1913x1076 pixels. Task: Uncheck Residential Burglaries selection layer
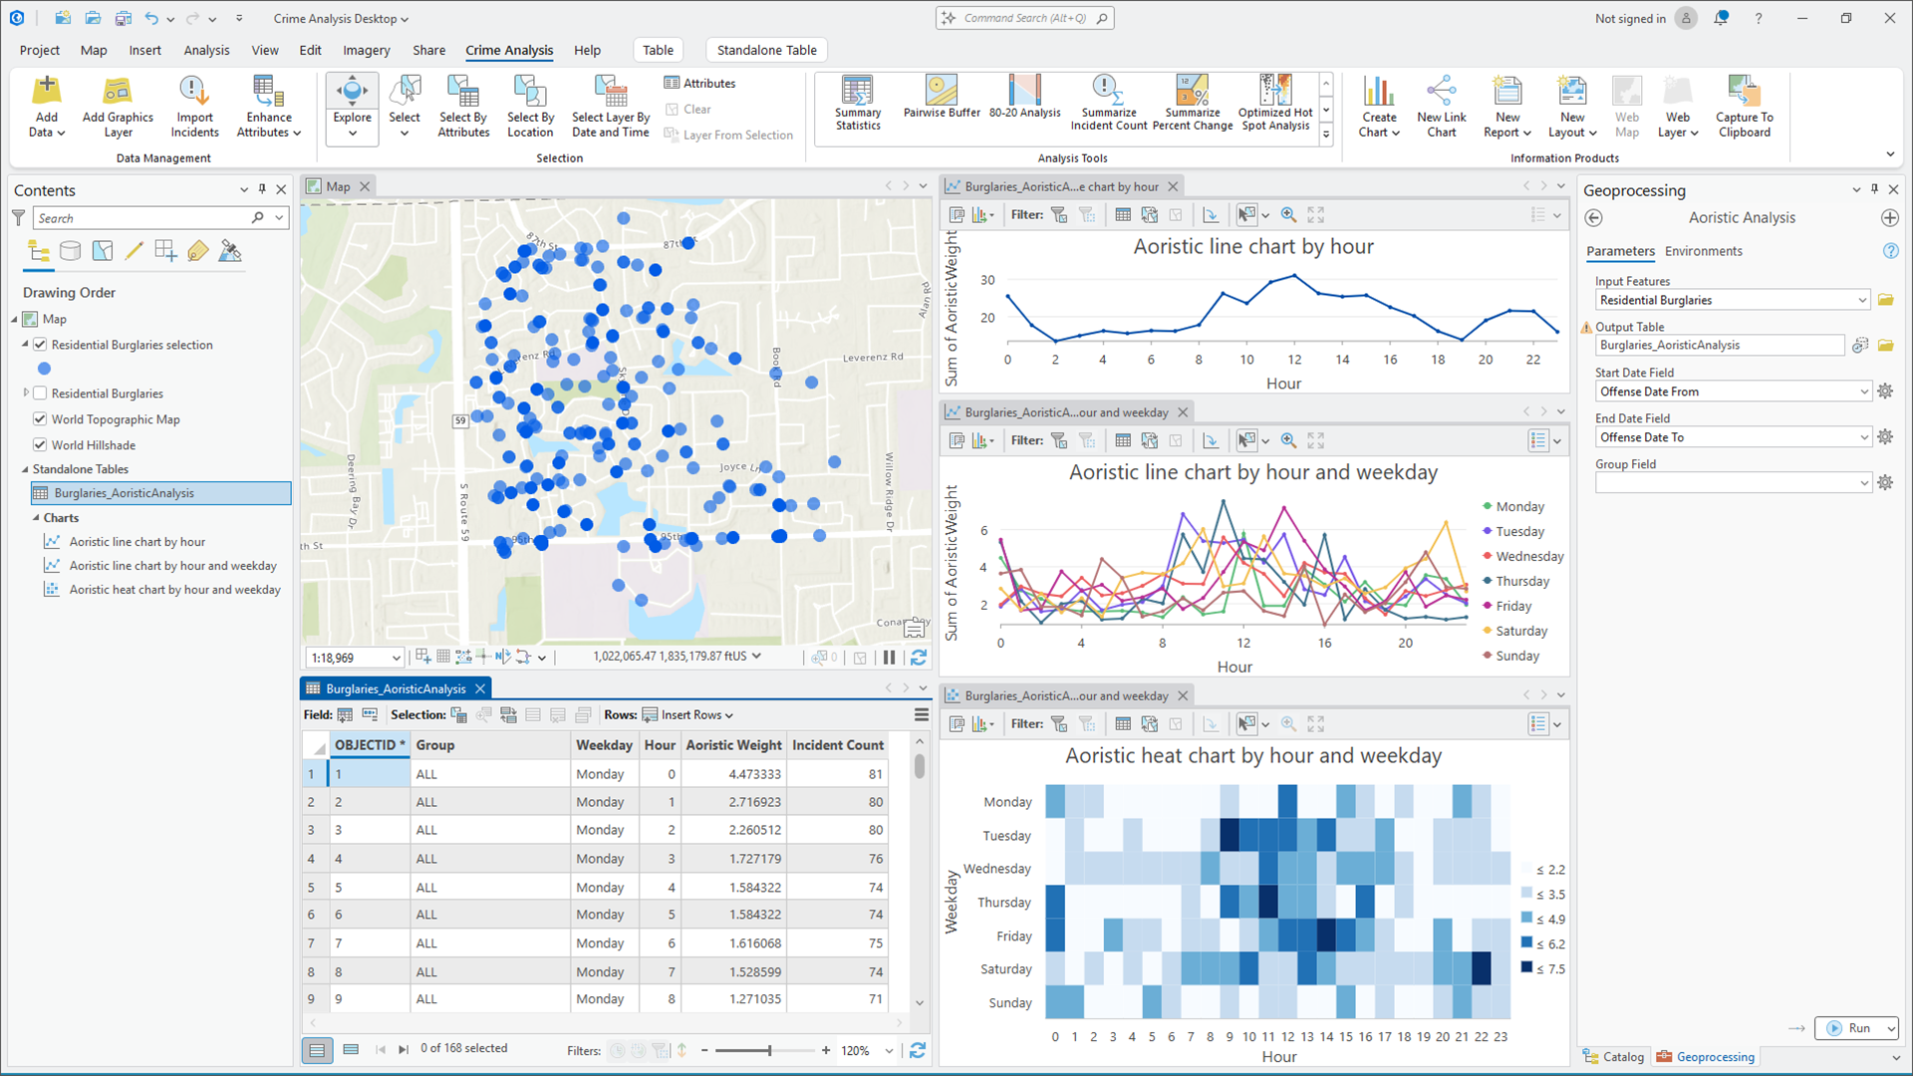pyautogui.click(x=40, y=345)
